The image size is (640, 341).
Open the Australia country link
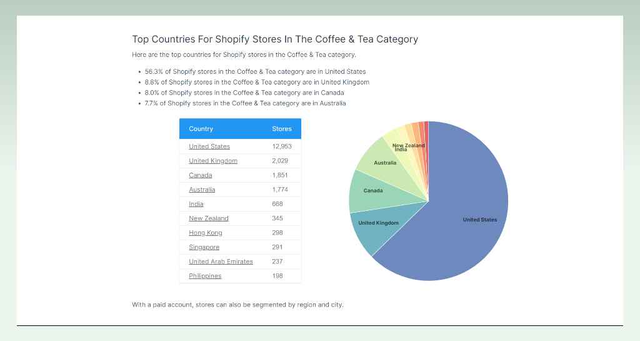(x=202, y=190)
